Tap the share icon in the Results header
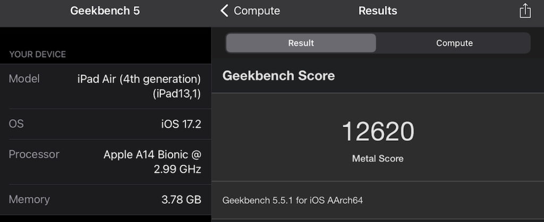 tap(525, 11)
